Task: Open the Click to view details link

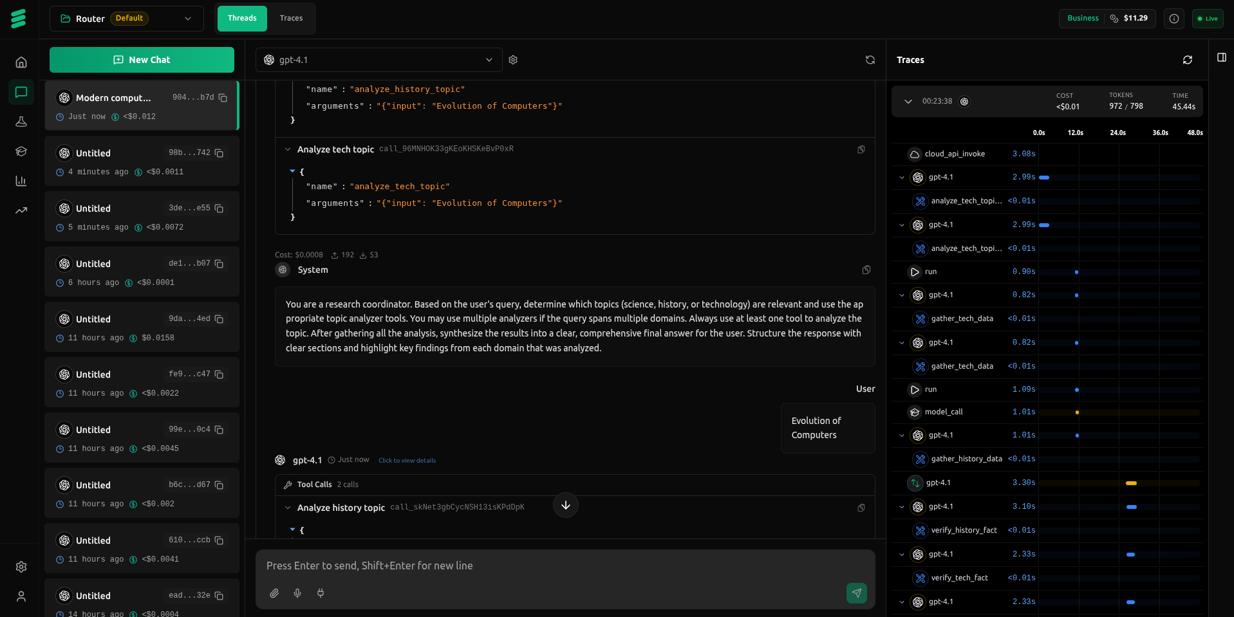Action: [x=407, y=460]
